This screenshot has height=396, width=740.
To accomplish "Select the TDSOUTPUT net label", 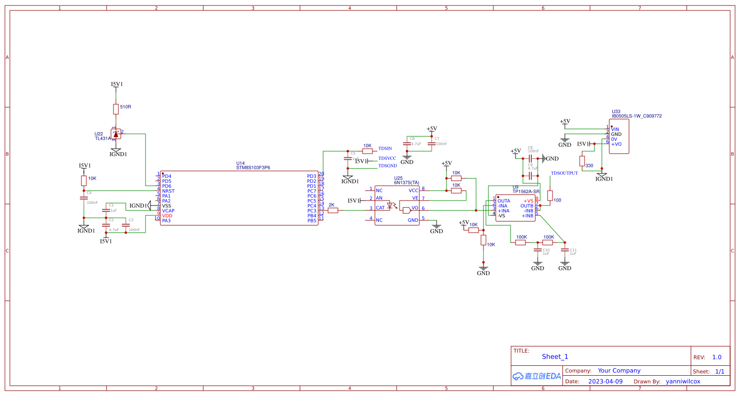I will pyautogui.click(x=564, y=173).
